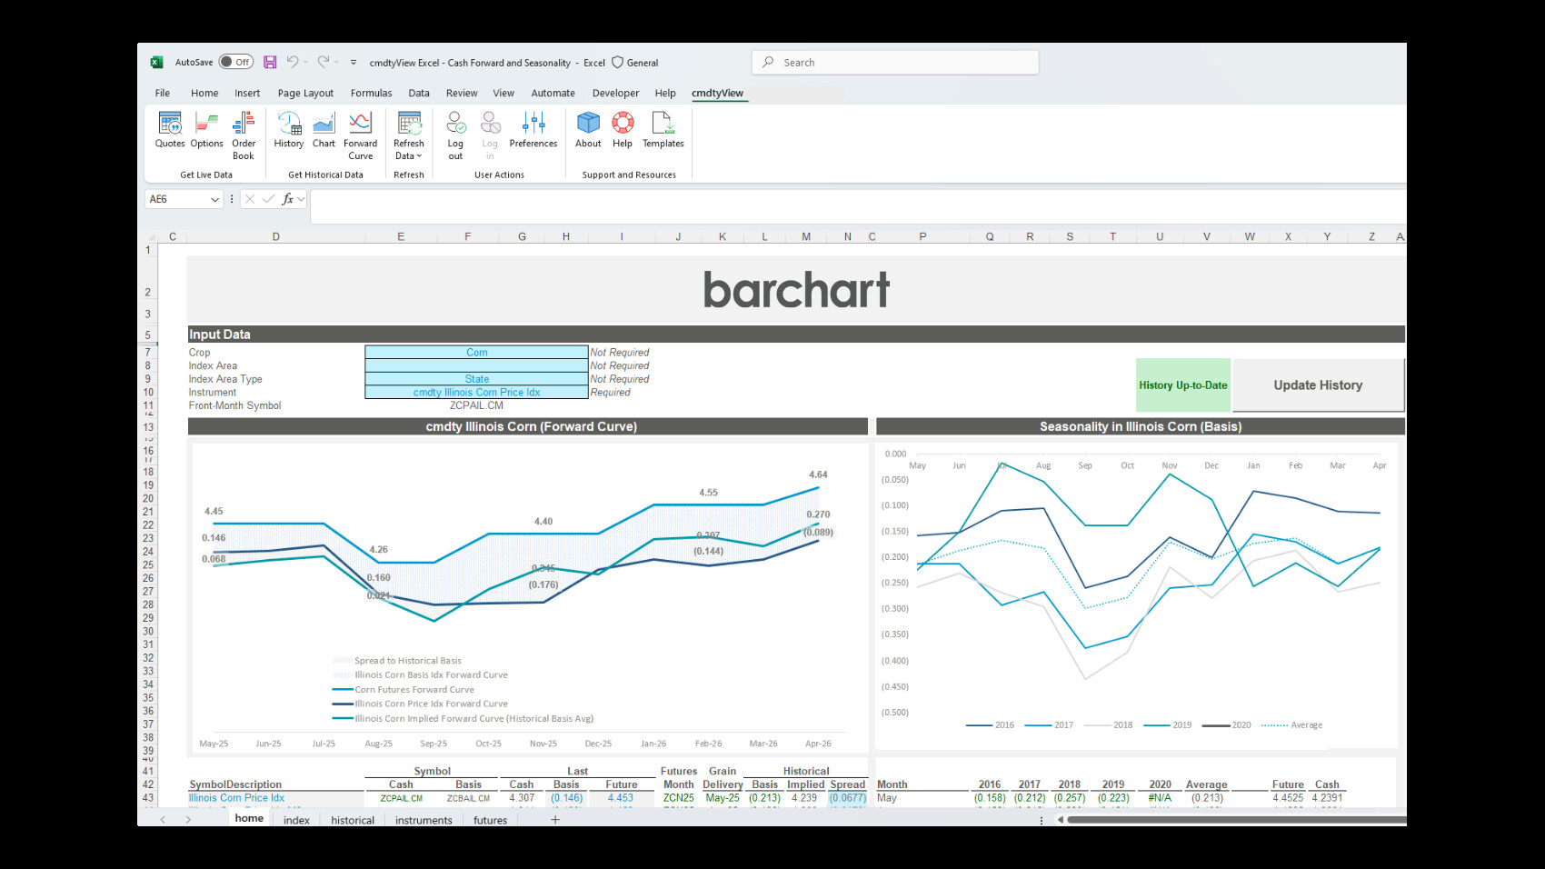Image resolution: width=1545 pixels, height=869 pixels.
Task: Click the ZCPAIL.CM front-month symbol cell
Action: tap(476, 406)
